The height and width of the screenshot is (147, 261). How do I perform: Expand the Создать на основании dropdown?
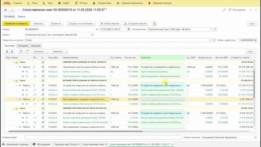point(82,24)
